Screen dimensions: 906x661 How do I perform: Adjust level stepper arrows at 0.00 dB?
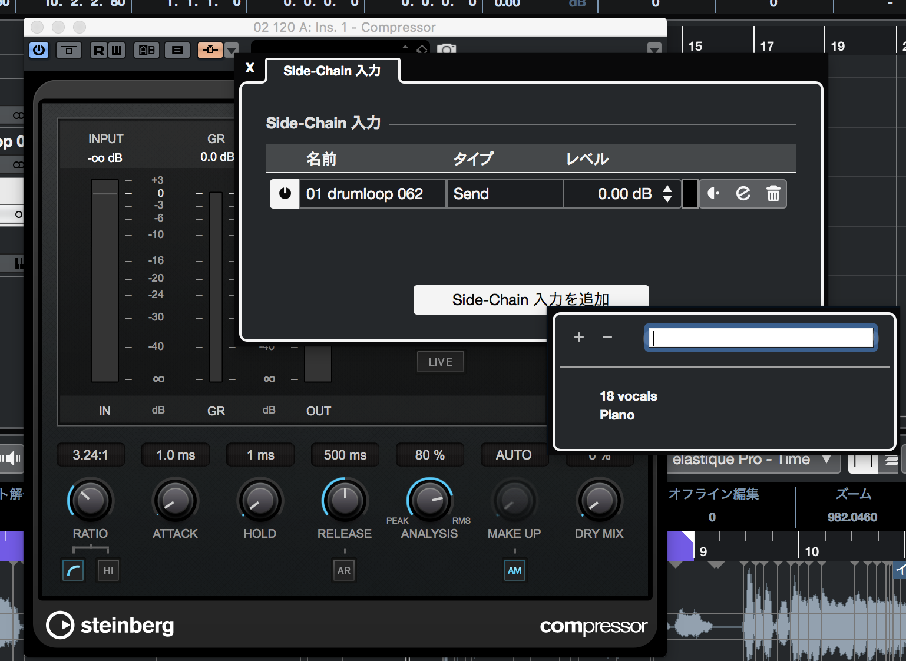(667, 194)
